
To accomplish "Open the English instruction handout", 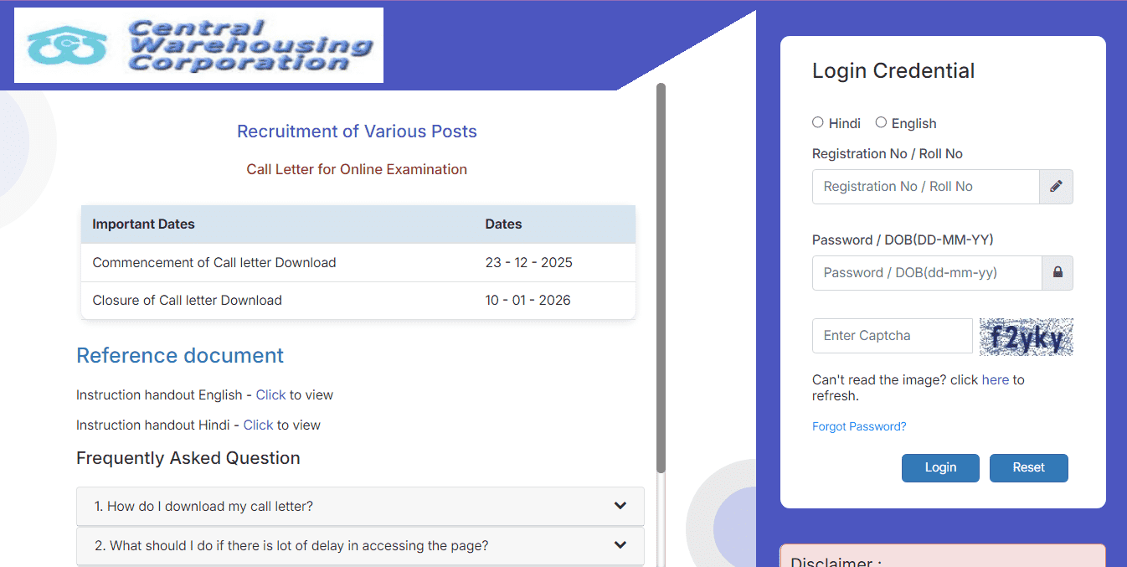I will point(270,394).
